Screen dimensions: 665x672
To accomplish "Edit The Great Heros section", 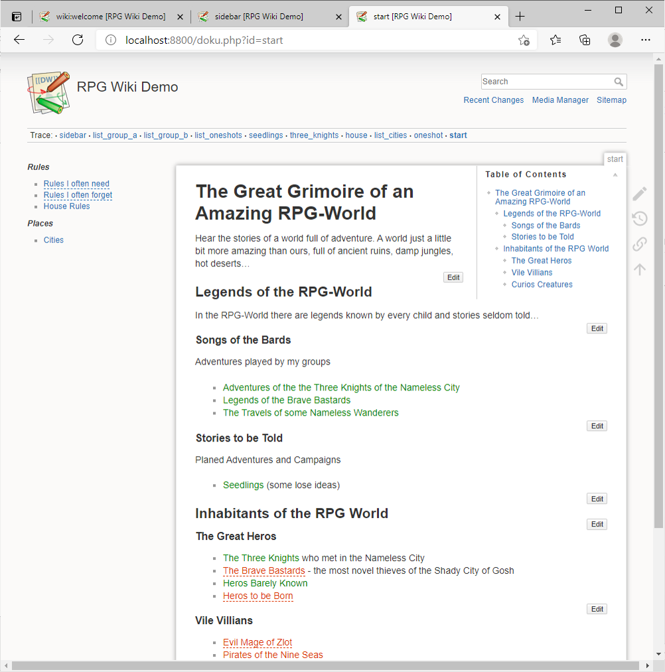I will [597, 609].
